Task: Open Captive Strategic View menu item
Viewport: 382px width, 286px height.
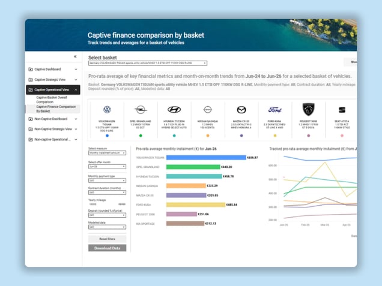Action: 53,80
